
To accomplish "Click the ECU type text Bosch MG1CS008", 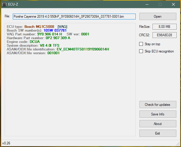I will pyautogui.click(x=39, y=27).
